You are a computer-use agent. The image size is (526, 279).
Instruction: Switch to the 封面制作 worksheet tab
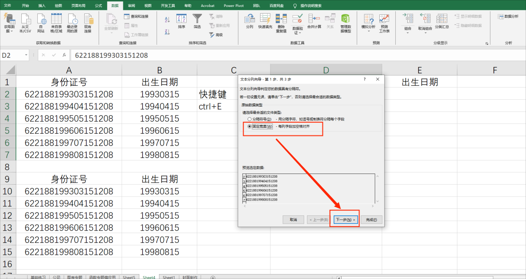click(190, 277)
